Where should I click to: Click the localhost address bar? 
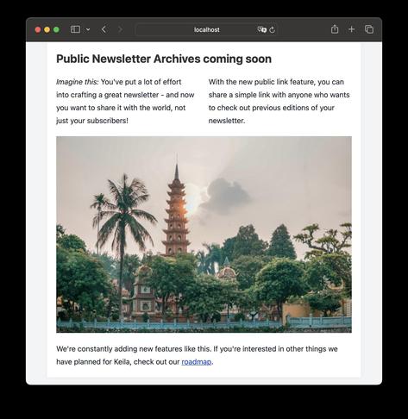206,29
